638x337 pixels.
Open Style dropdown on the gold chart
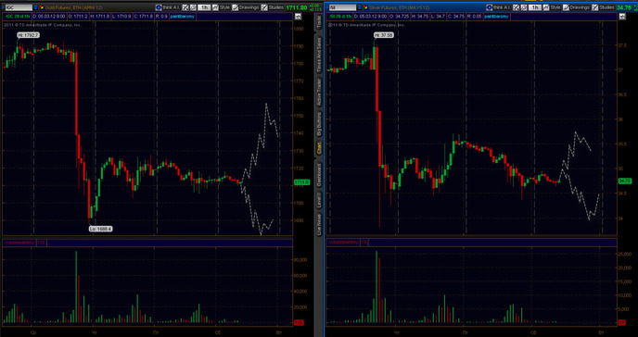[222, 7]
